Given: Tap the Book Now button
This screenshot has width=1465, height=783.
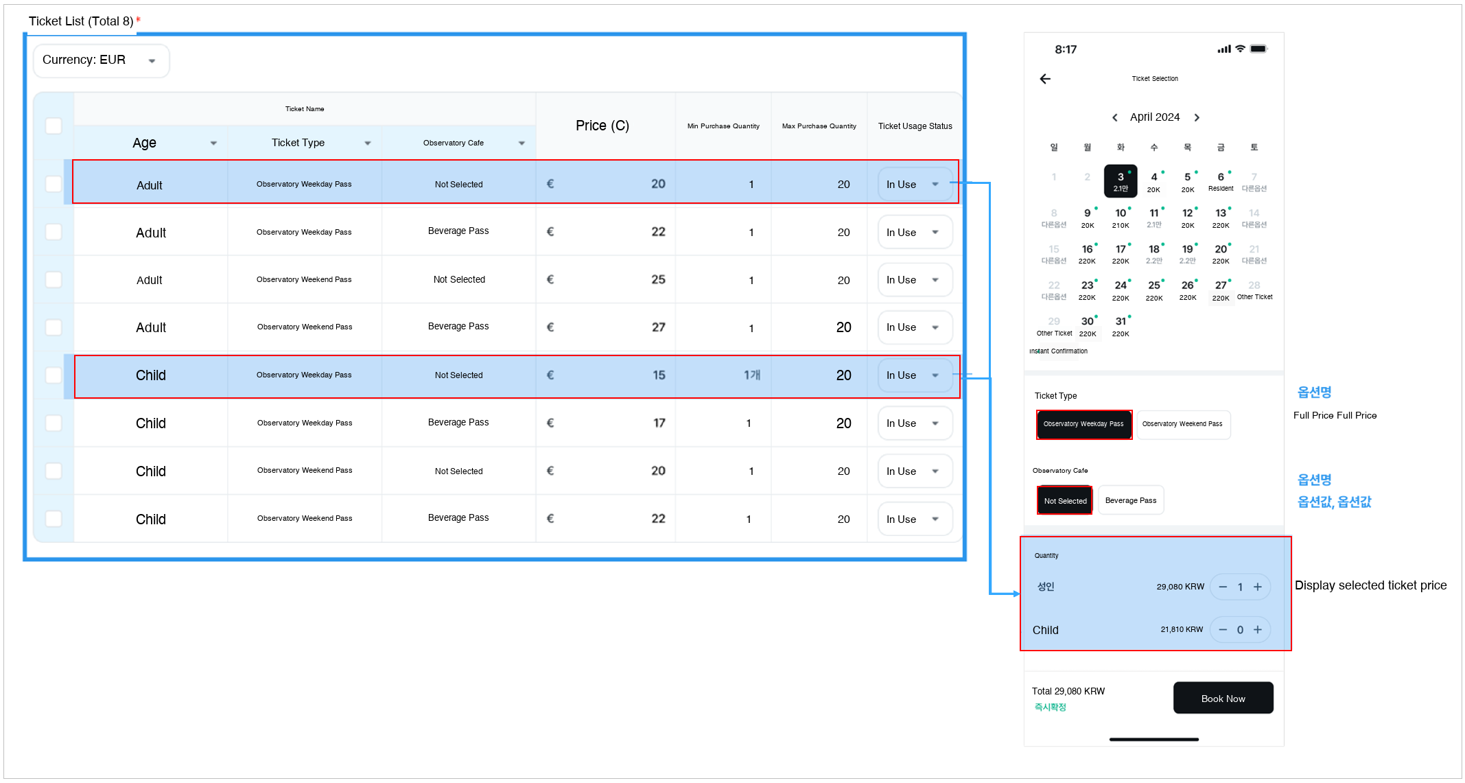Looking at the screenshot, I should pos(1223,698).
